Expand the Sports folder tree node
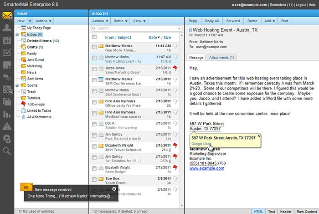This screenshot has width=319, height=214. coord(17,85)
